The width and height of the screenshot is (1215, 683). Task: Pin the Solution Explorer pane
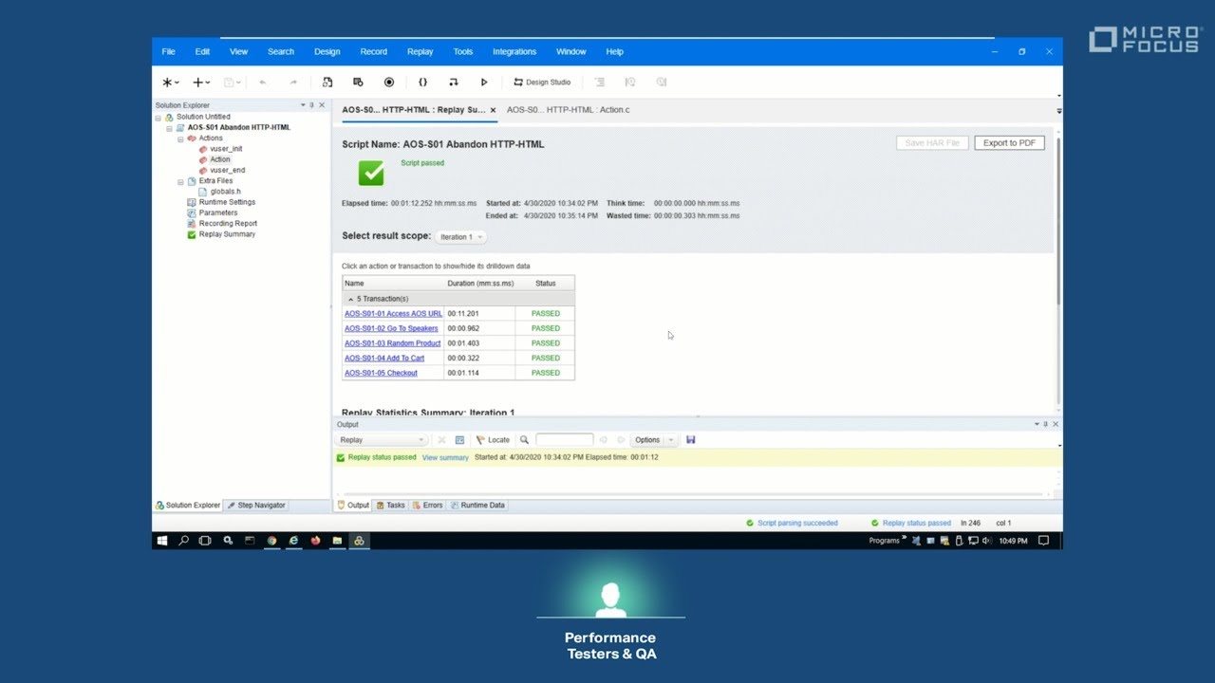(x=311, y=105)
